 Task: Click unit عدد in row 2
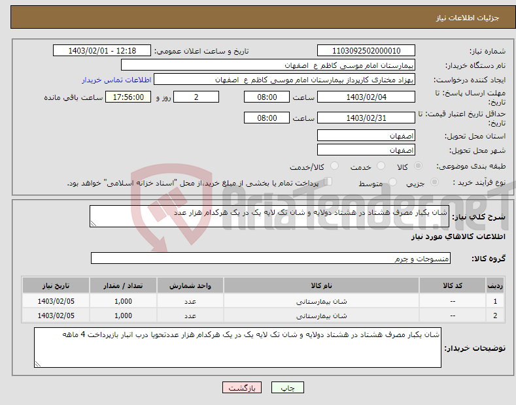click(190, 316)
